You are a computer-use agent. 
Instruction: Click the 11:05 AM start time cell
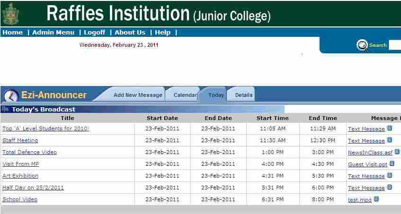click(x=273, y=128)
